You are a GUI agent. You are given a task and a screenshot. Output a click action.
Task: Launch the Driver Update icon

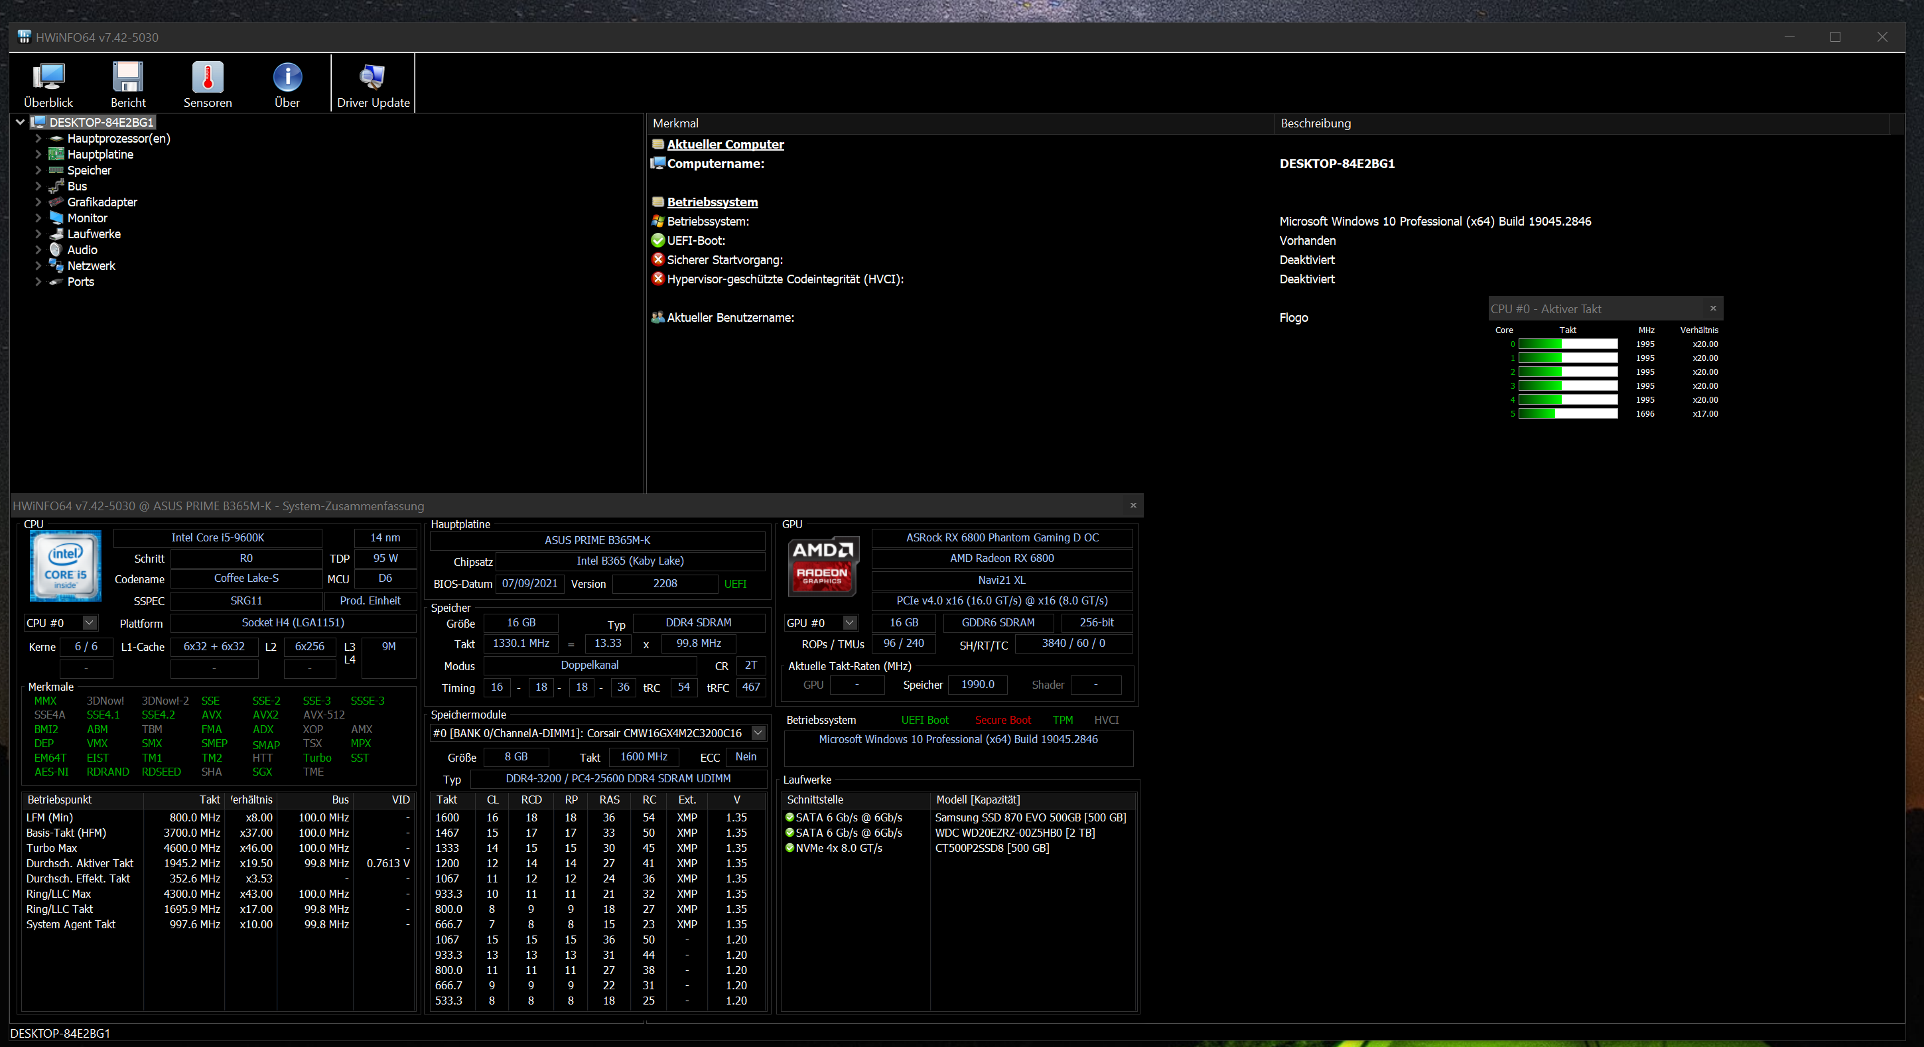pos(373,77)
